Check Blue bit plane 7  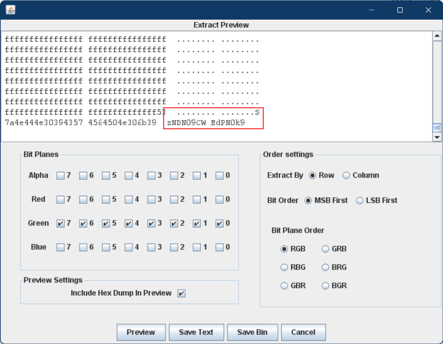click(60, 247)
